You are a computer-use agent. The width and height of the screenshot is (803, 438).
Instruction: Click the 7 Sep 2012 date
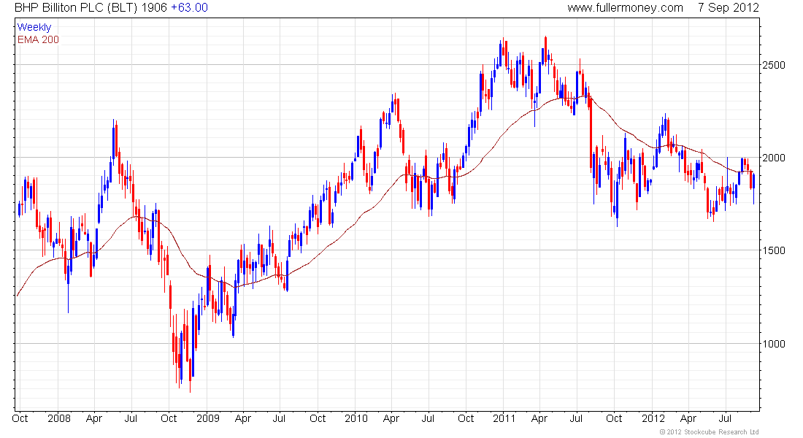pyautogui.click(x=728, y=8)
